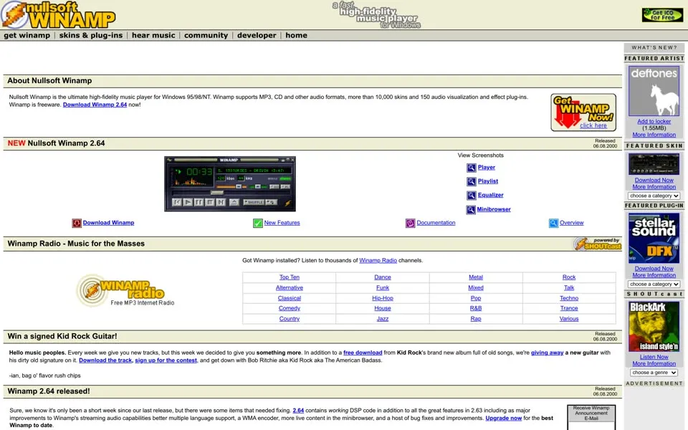This screenshot has height=430, width=688.
Task: Open the Equalizer screenshot magnifier icon
Action: [x=471, y=195]
